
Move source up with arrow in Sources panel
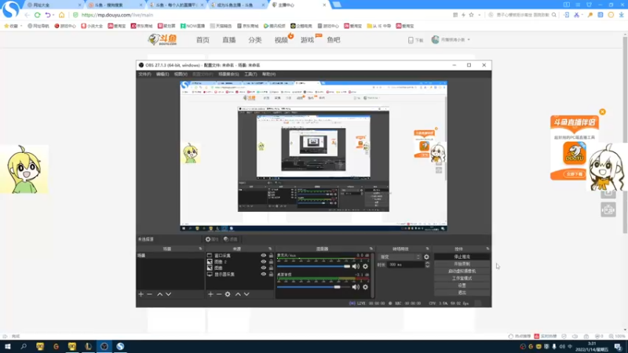coord(238,294)
